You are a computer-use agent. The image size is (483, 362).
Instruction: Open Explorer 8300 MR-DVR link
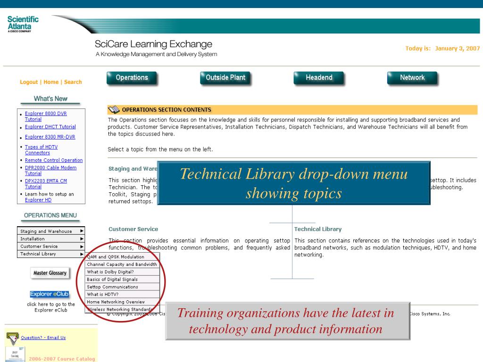click(50, 137)
